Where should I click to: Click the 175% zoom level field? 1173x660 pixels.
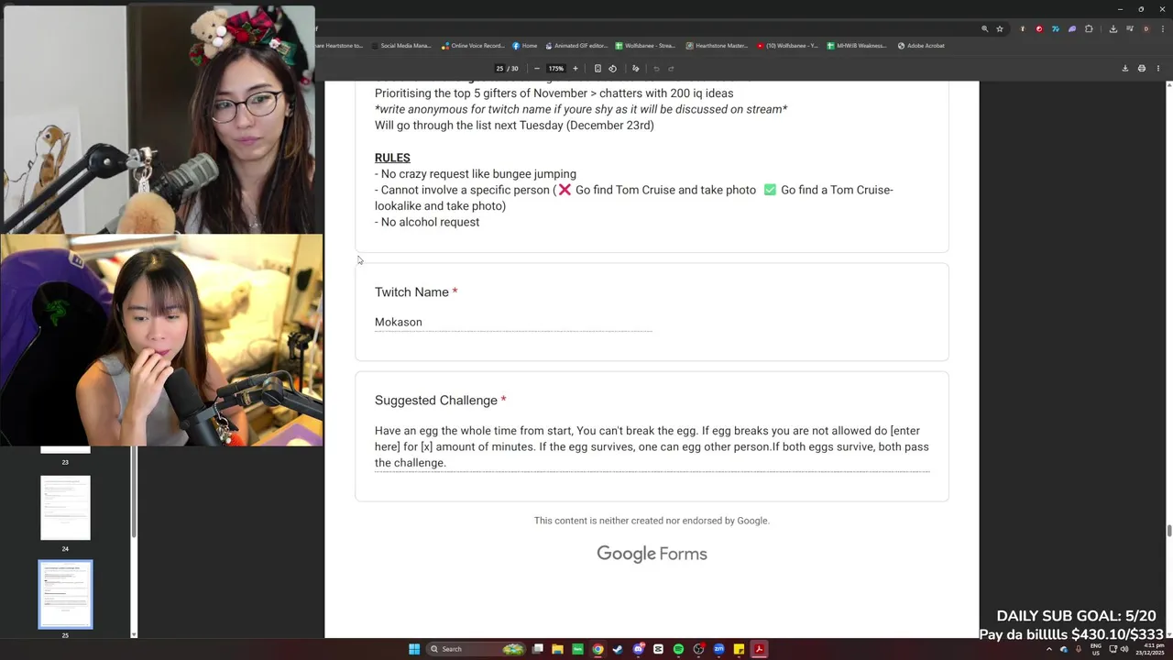[x=556, y=69]
